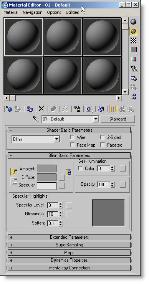Click the Material Effects Channel icon
This screenshot has height=284, width=149.
pos(89,109)
